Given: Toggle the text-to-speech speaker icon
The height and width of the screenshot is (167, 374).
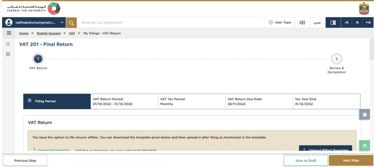Looking at the screenshot, I should [302, 23].
